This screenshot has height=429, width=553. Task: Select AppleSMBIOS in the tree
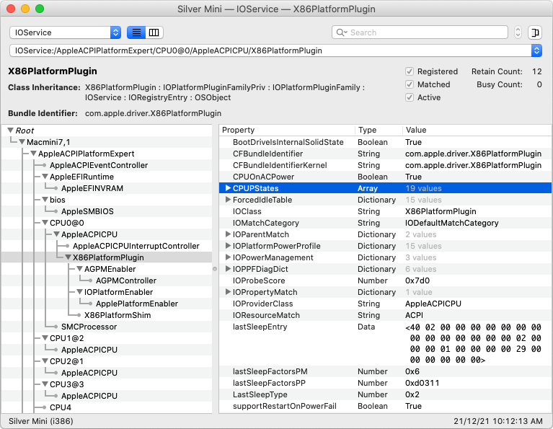tap(87, 211)
